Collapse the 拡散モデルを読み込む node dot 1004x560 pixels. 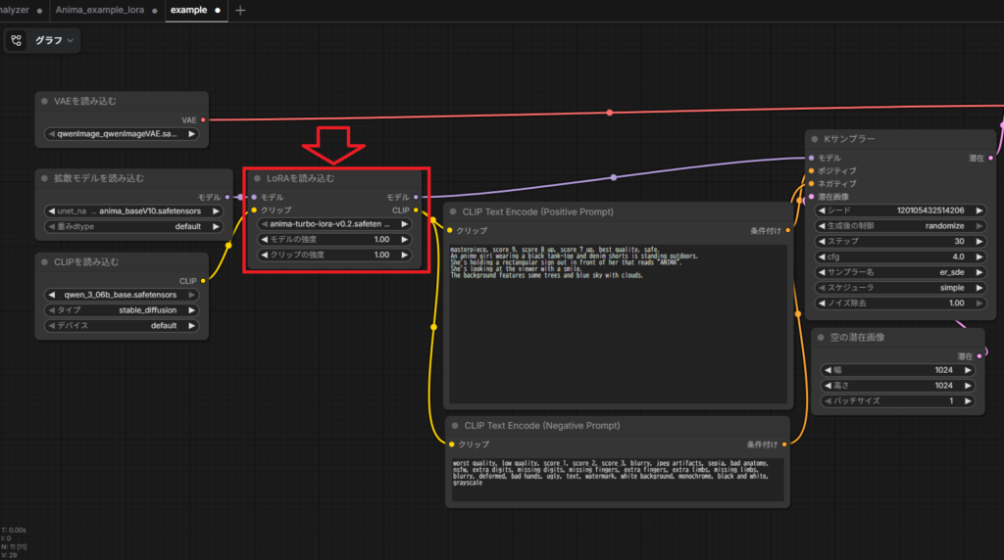tap(45, 178)
